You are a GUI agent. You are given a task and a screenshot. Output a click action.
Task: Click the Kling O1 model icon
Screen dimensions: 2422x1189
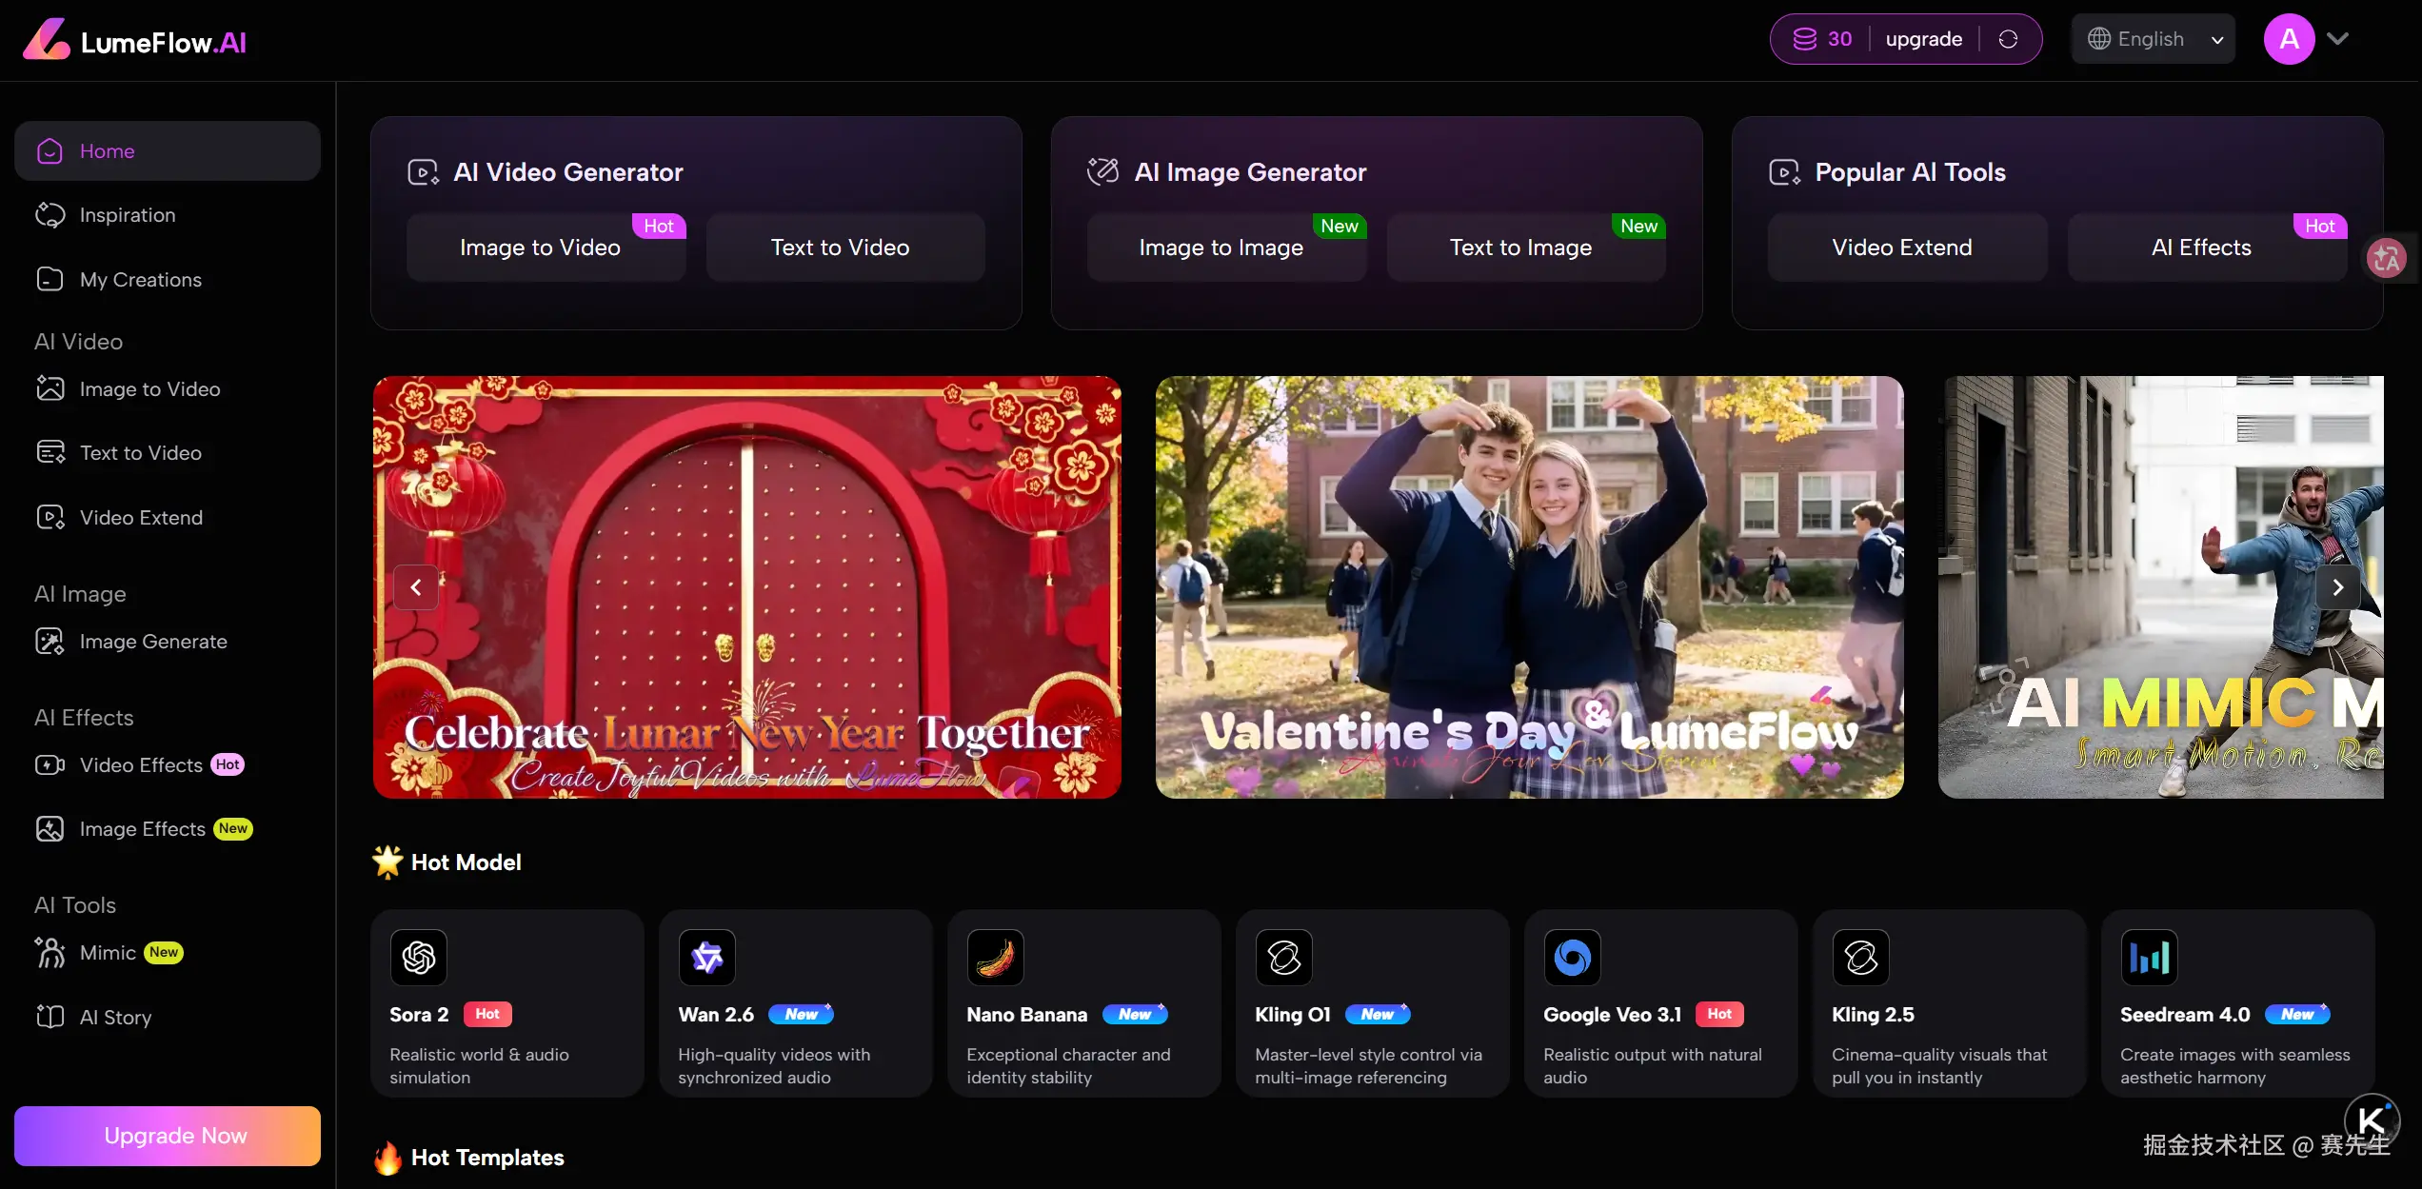click(x=1283, y=957)
